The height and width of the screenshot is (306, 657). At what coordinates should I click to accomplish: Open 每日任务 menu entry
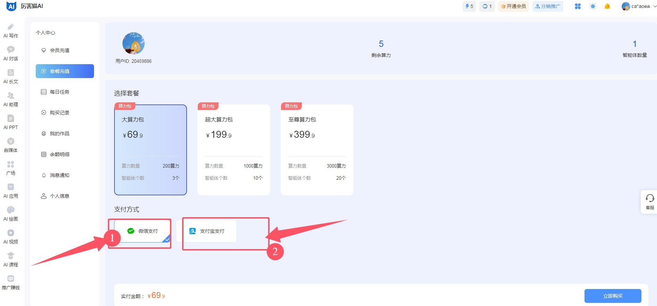(x=60, y=92)
